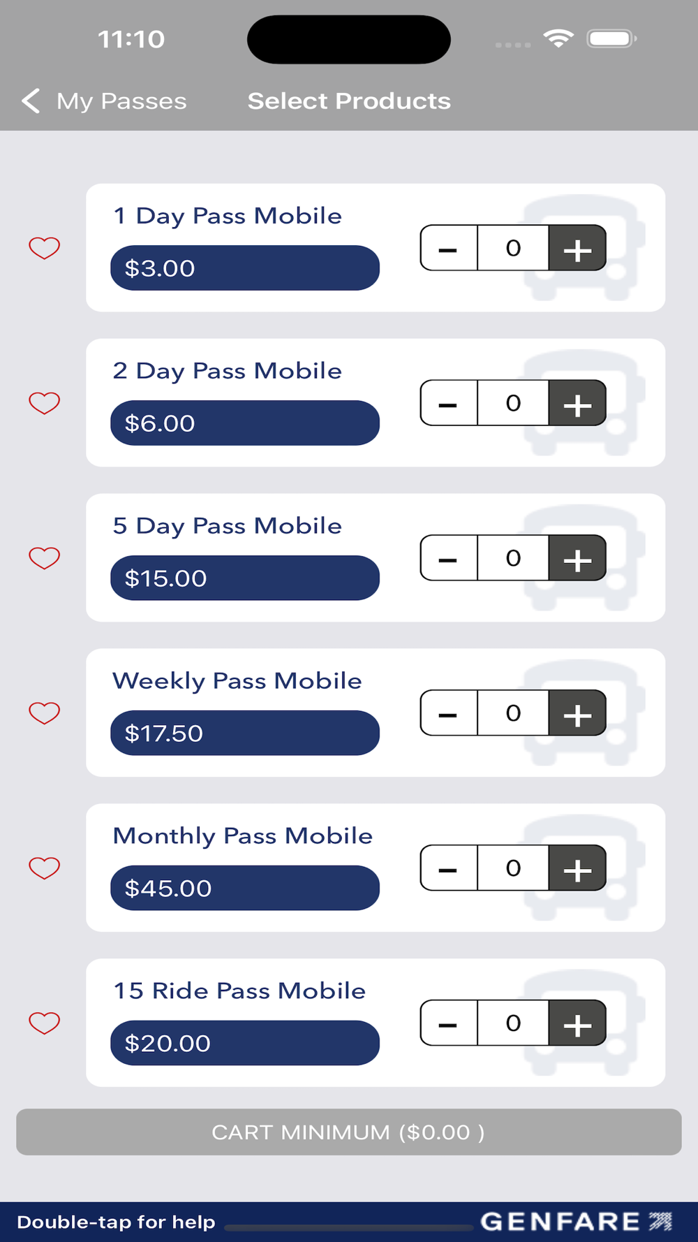Tap the $45.00 Monthly Pass price
The image size is (698, 1242).
[244, 888]
